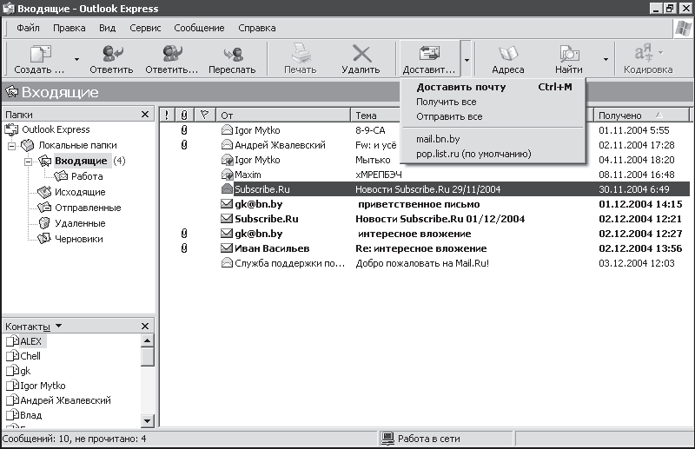
Task: Click unread envelope icon for Иван Васильев
Action: [227, 248]
